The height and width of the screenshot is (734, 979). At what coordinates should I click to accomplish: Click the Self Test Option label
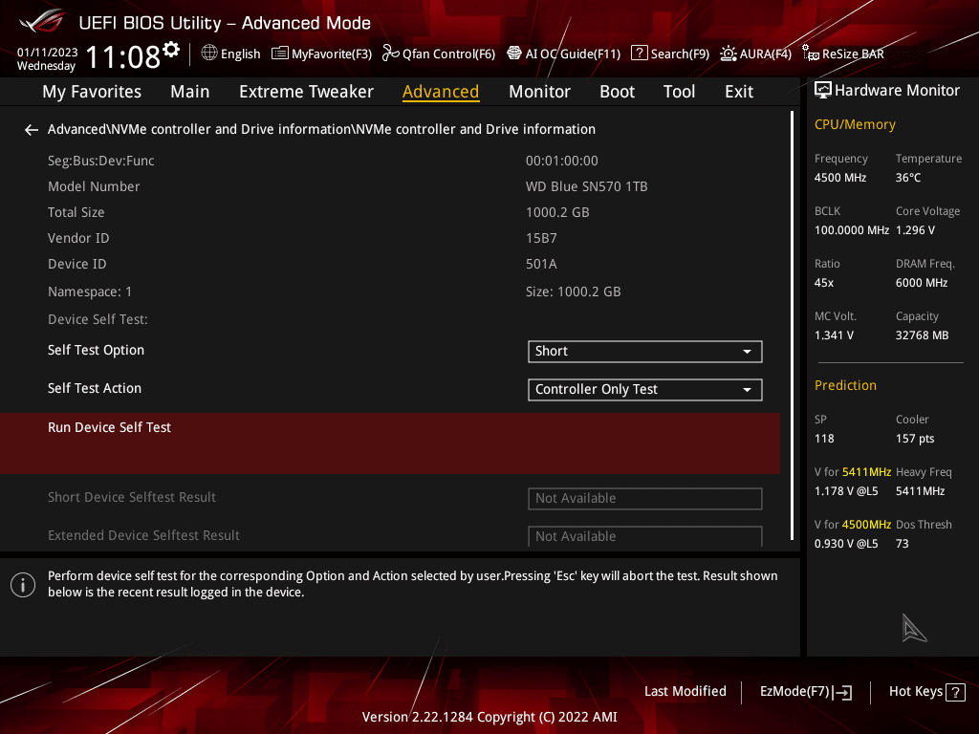click(x=97, y=350)
